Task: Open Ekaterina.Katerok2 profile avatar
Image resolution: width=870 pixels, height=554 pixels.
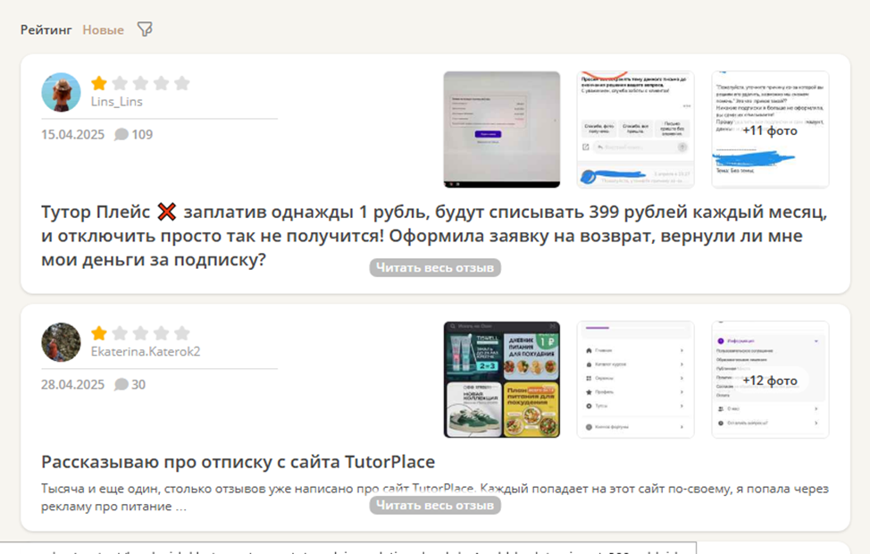Action: [x=61, y=342]
